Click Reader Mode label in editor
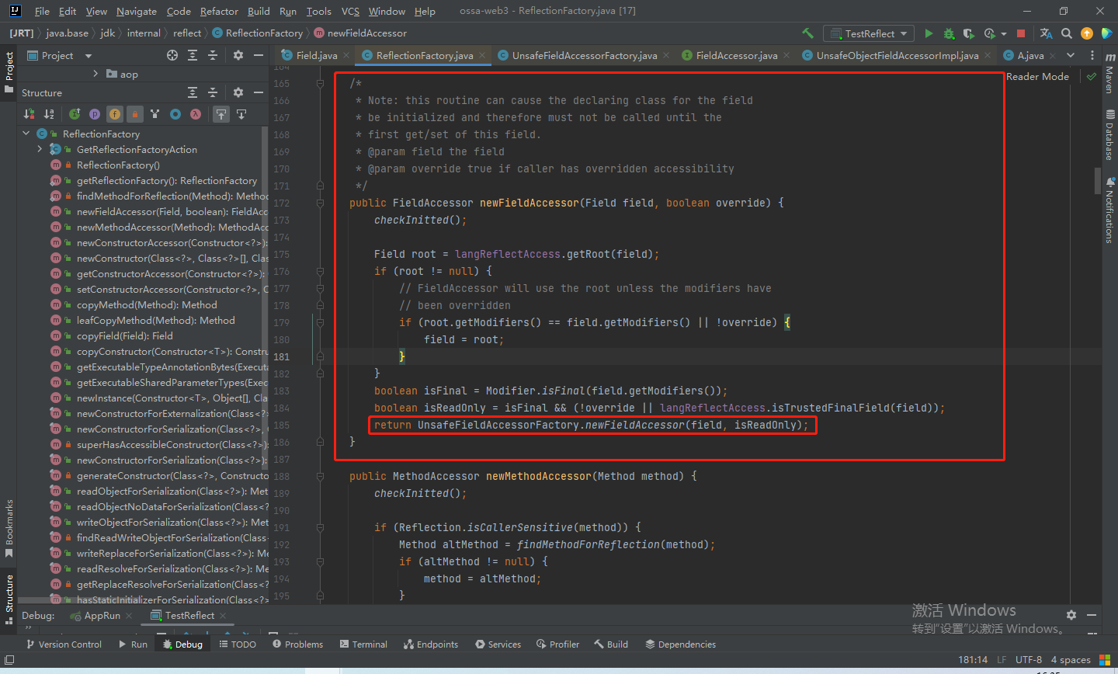This screenshot has height=674, width=1118. pyautogui.click(x=1037, y=76)
